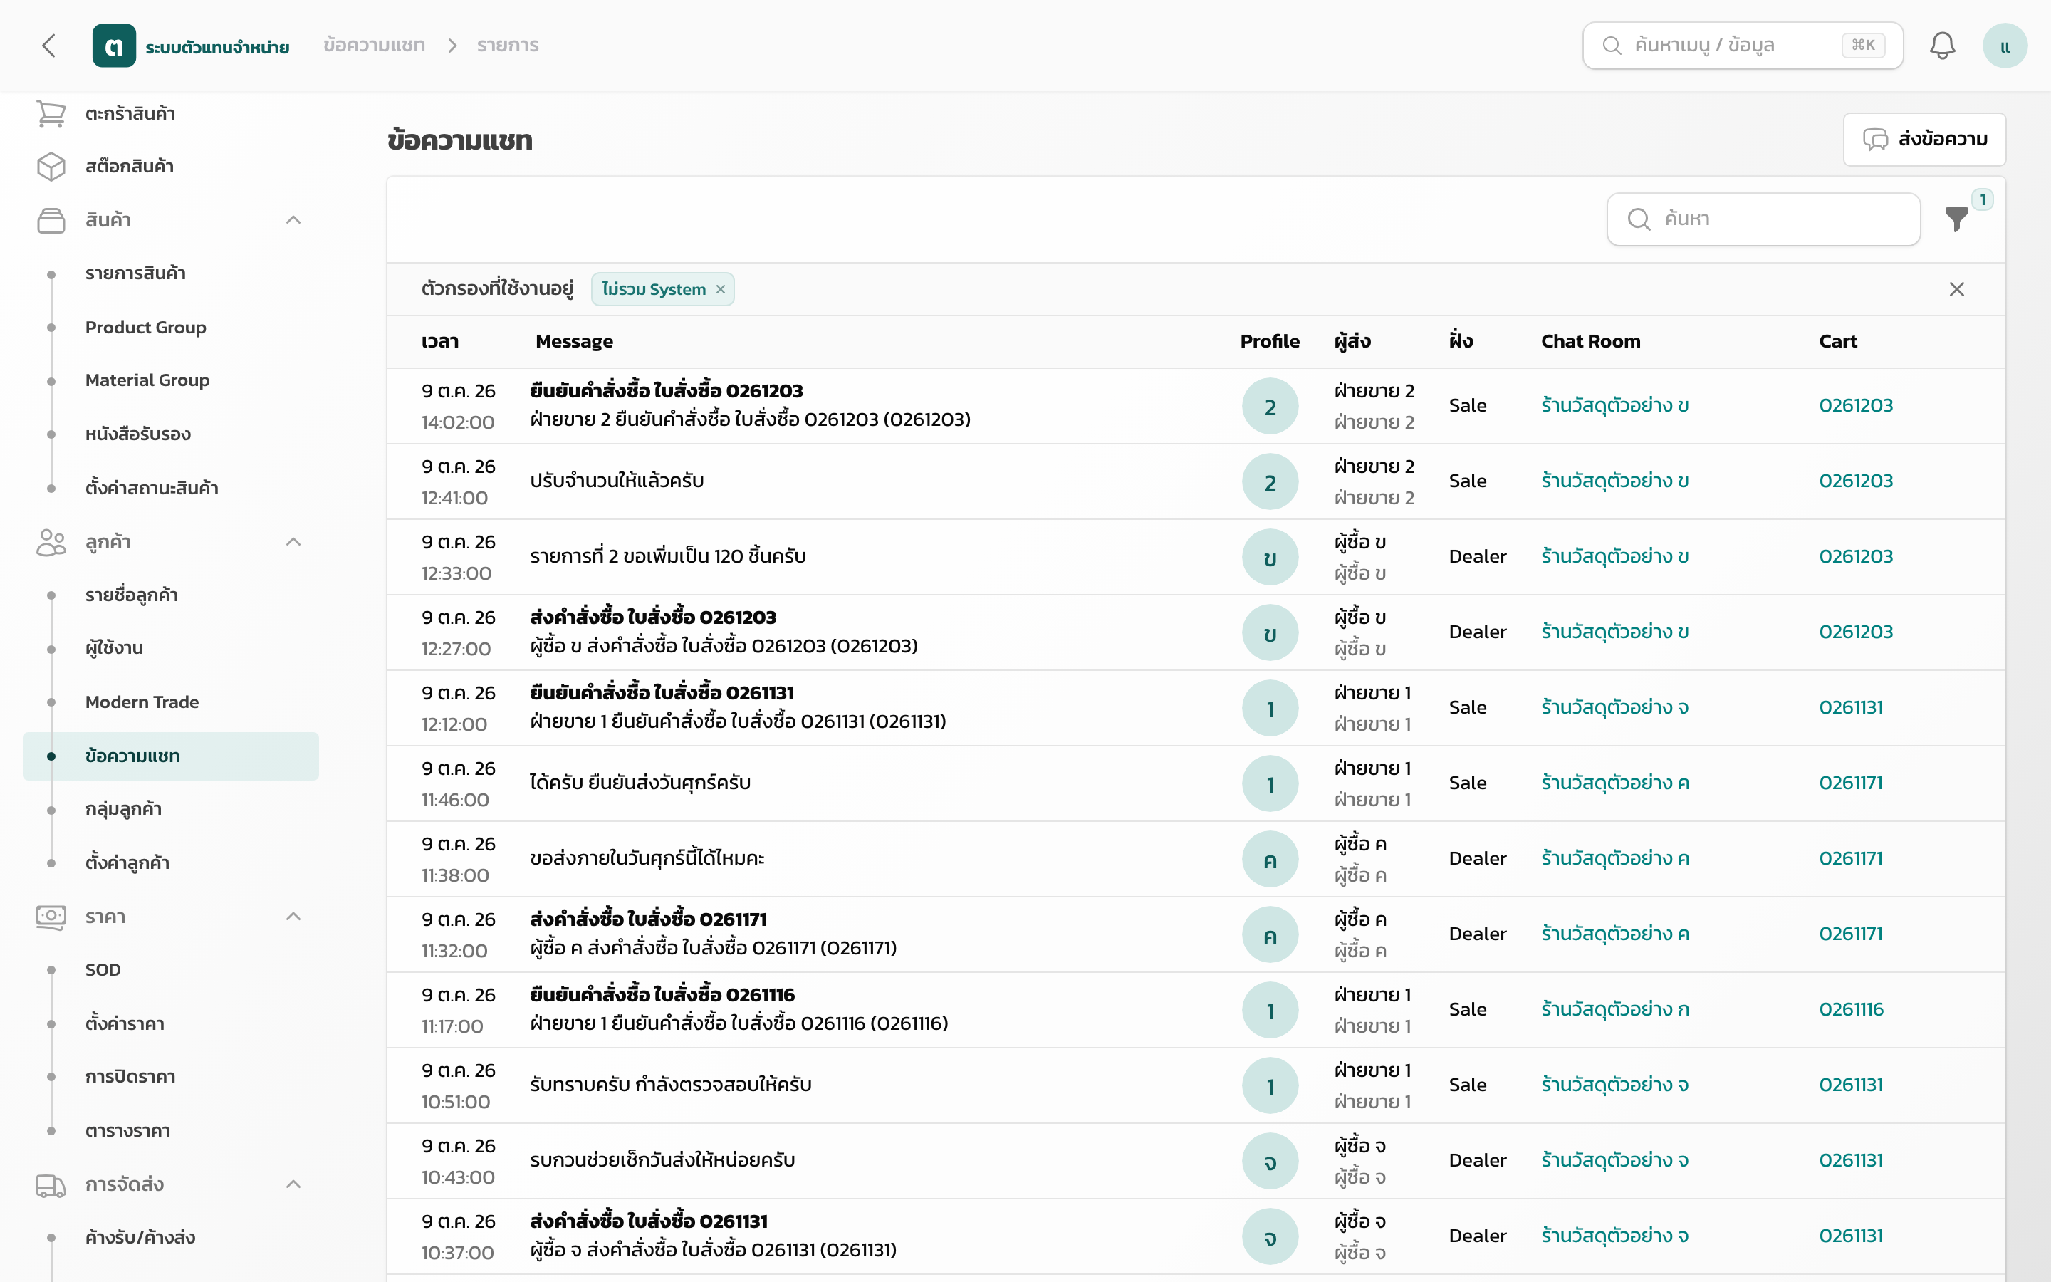Viewport: 2051px width, 1282px height.
Task: Click profile avatar จ in 10:43:00 row
Action: [x=1270, y=1161]
